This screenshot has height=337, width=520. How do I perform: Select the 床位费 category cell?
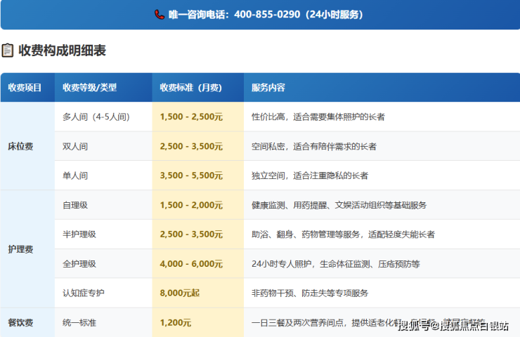click(20, 146)
